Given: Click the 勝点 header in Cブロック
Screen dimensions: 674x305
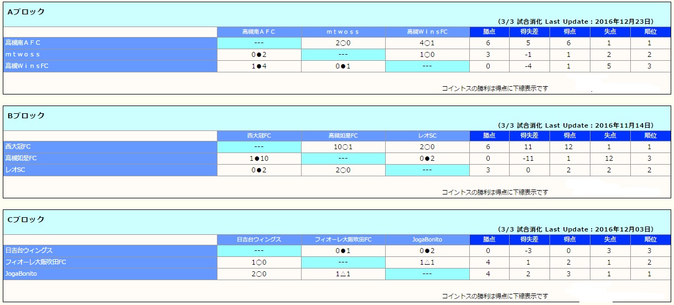Looking at the screenshot, I should [490, 240].
